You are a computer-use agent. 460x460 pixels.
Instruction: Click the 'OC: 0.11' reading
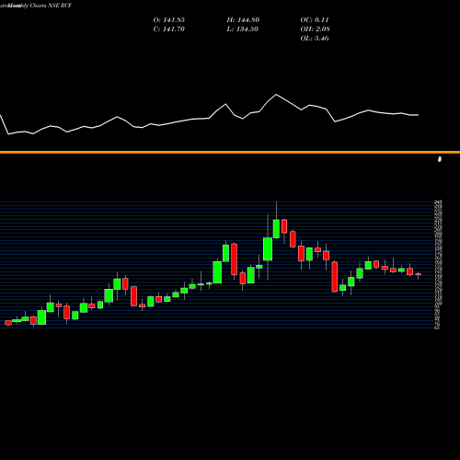(315, 20)
